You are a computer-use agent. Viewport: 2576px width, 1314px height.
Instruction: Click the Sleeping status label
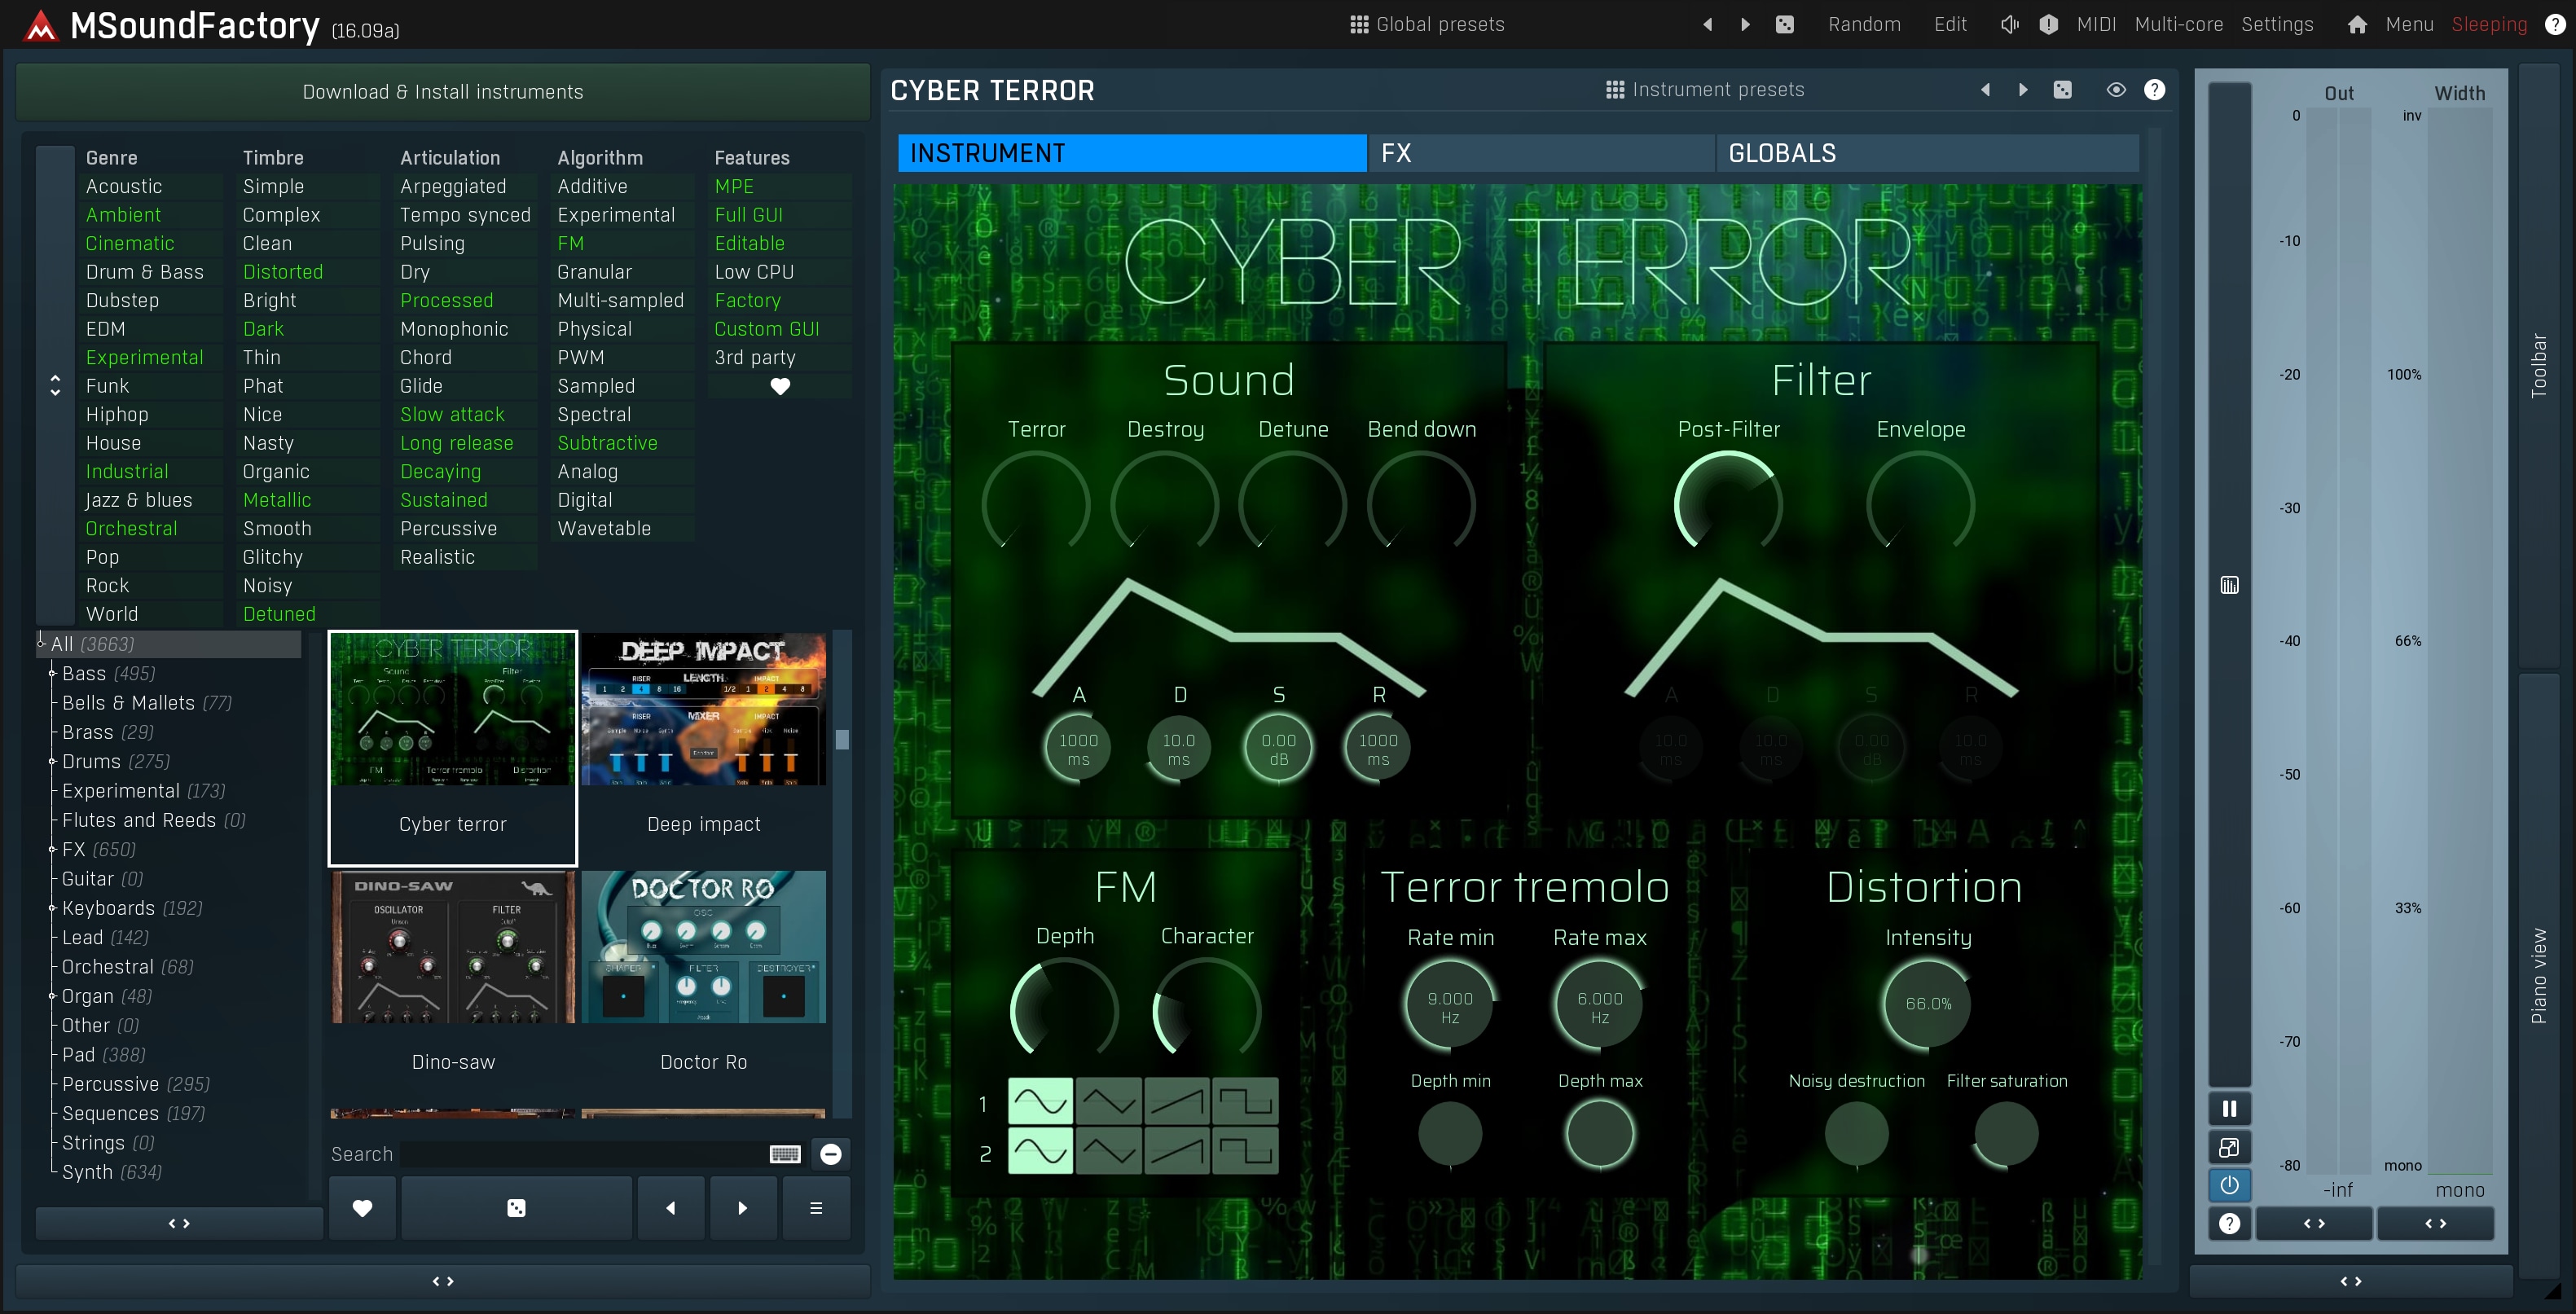point(2489,24)
